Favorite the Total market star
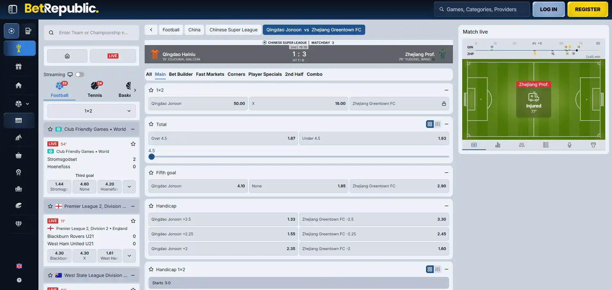 click(151, 124)
